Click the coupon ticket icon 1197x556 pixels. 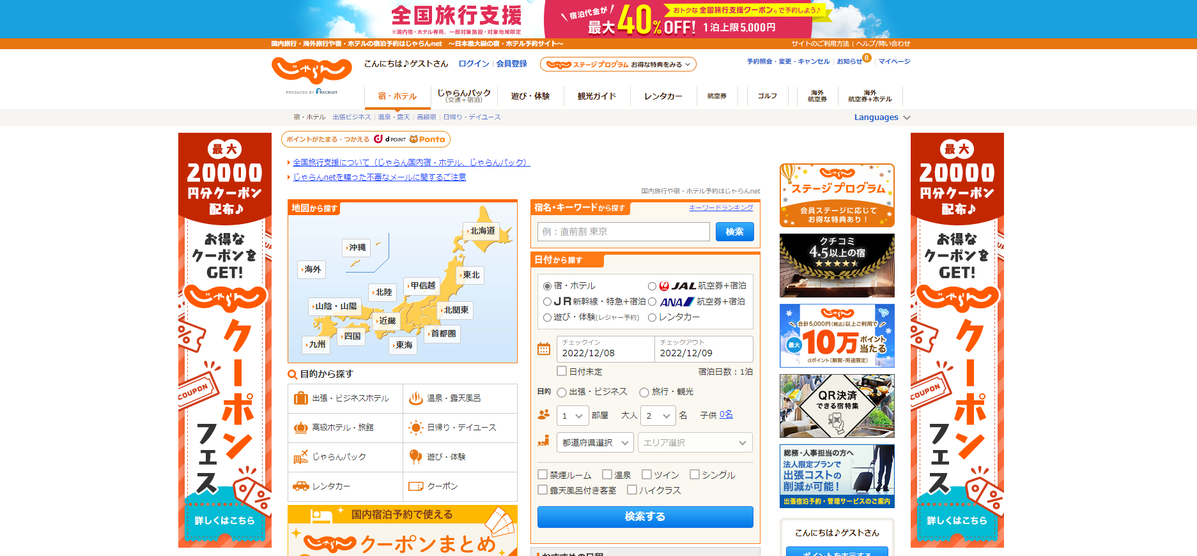(415, 486)
